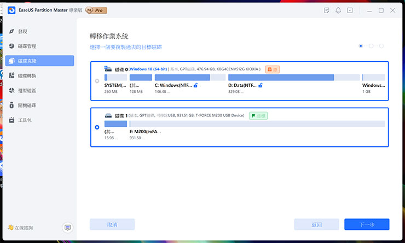Viewport: 405px width, 243px height.
Task: Click the first wizard step indicator dot
Action: tap(361, 46)
